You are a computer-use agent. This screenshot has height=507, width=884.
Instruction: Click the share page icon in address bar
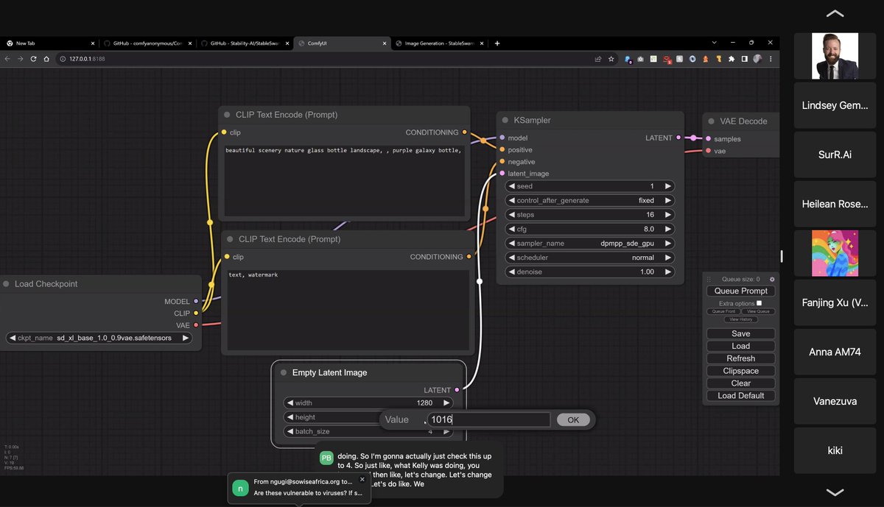point(598,59)
